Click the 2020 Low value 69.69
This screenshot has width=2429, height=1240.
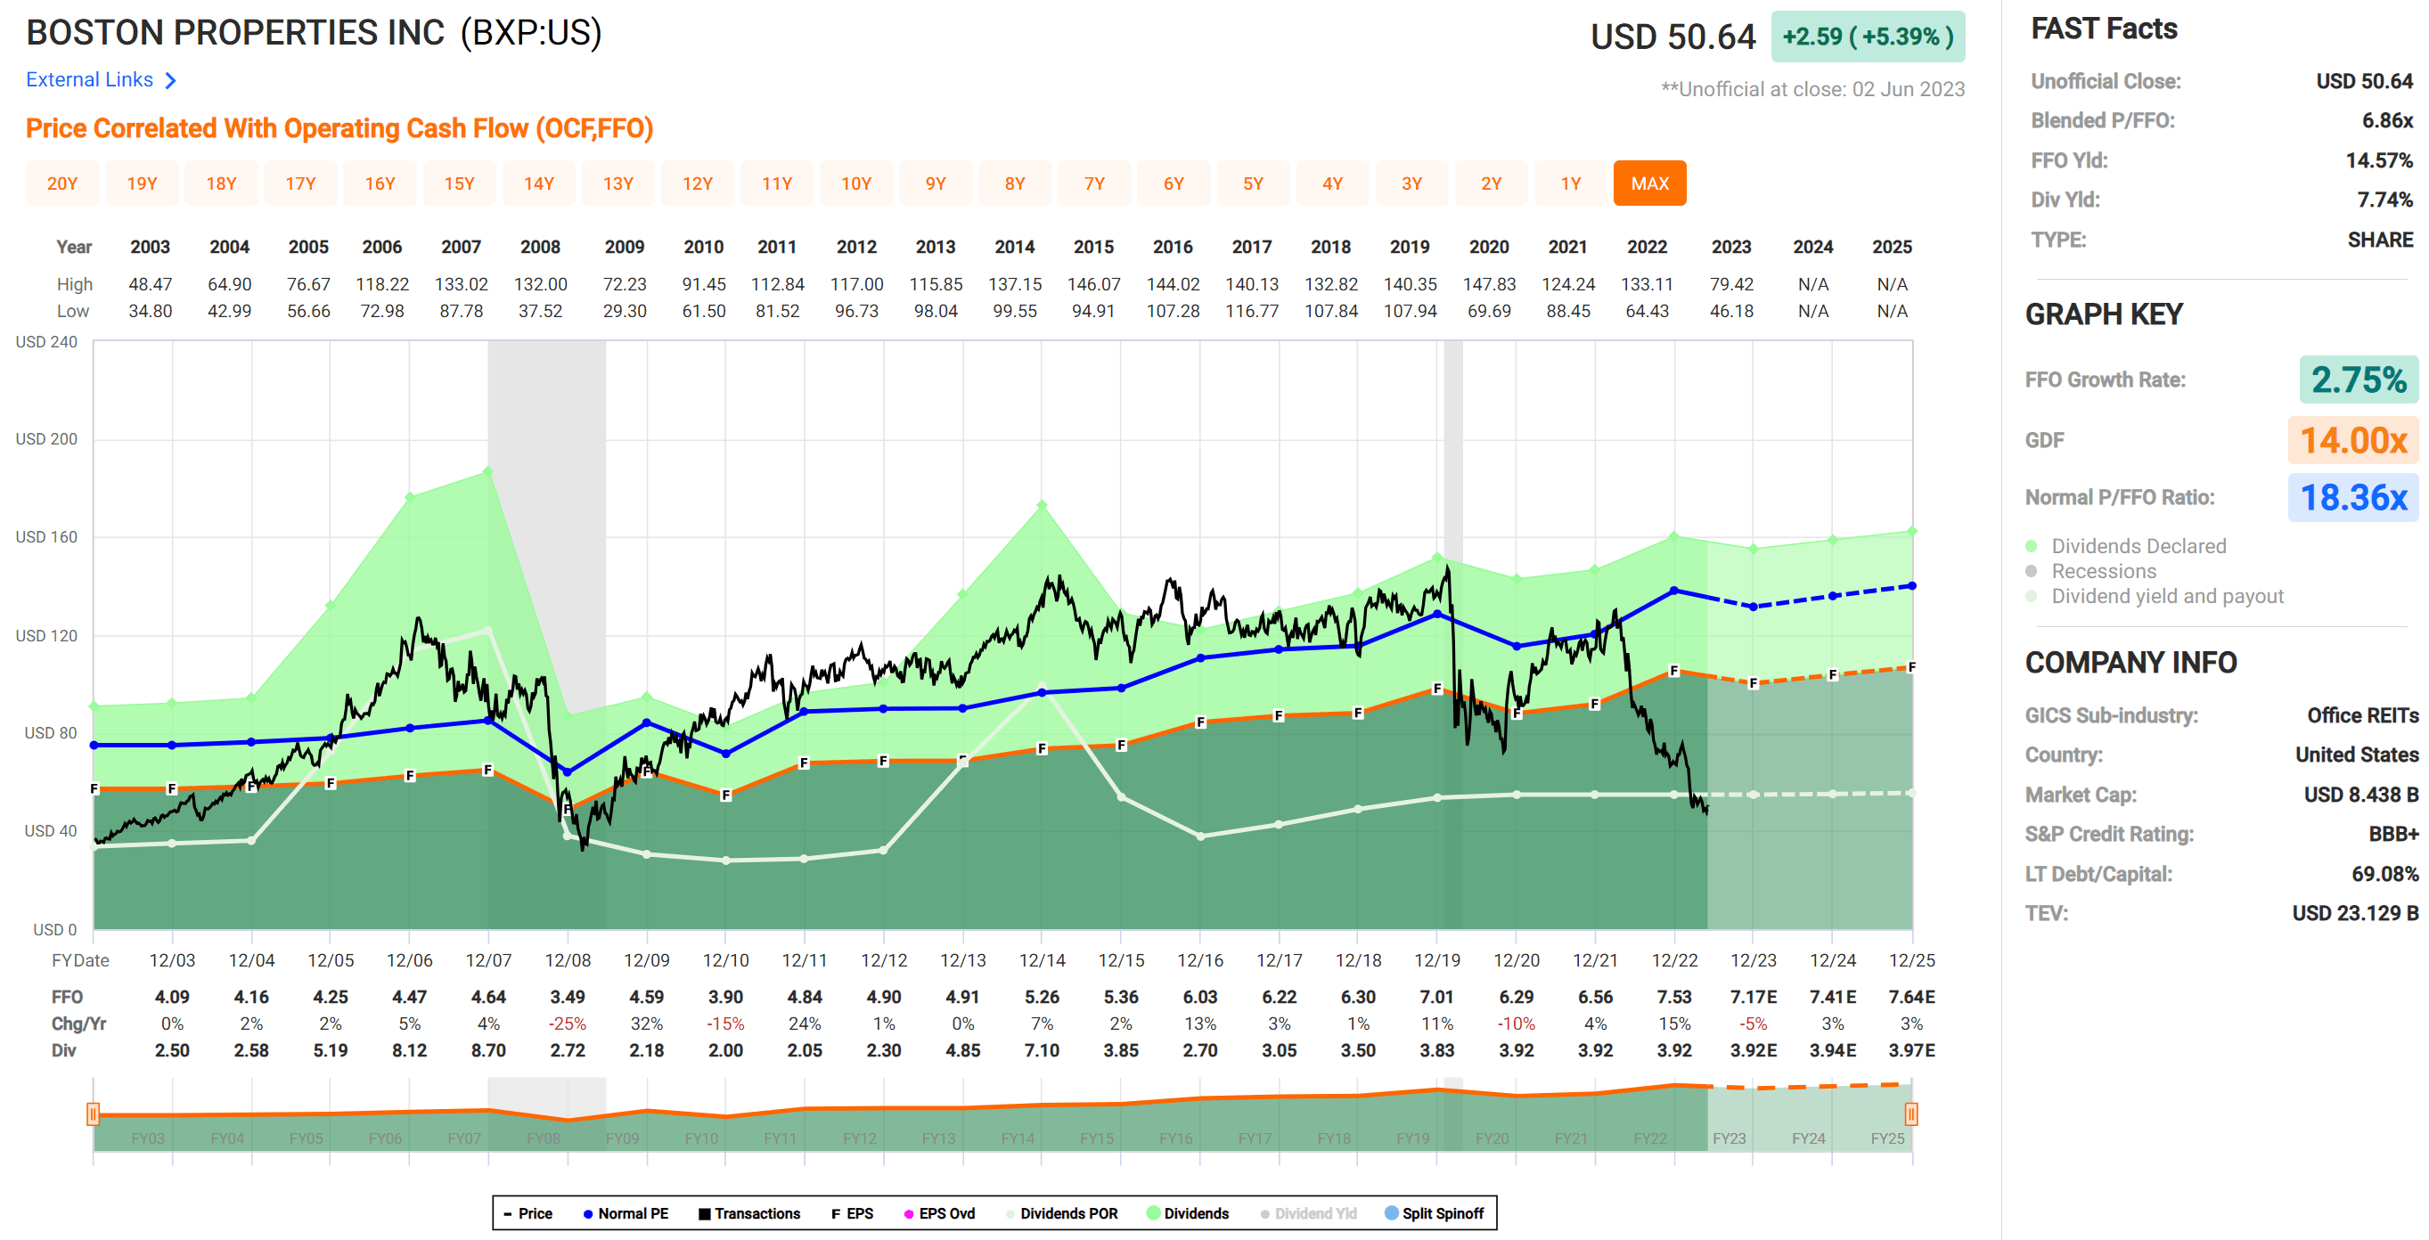(1489, 310)
